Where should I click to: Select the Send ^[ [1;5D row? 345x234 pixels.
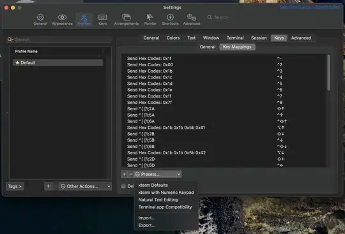point(224,165)
